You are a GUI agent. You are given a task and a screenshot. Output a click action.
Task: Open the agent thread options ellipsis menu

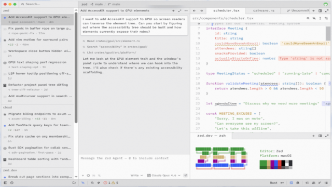186,10
